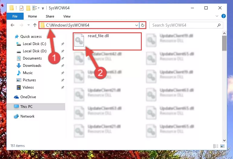Image resolution: width=233 pixels, height=159 pixels.
Task: Unpin Videos using its pin icon
Action: (x=62, y=87)
